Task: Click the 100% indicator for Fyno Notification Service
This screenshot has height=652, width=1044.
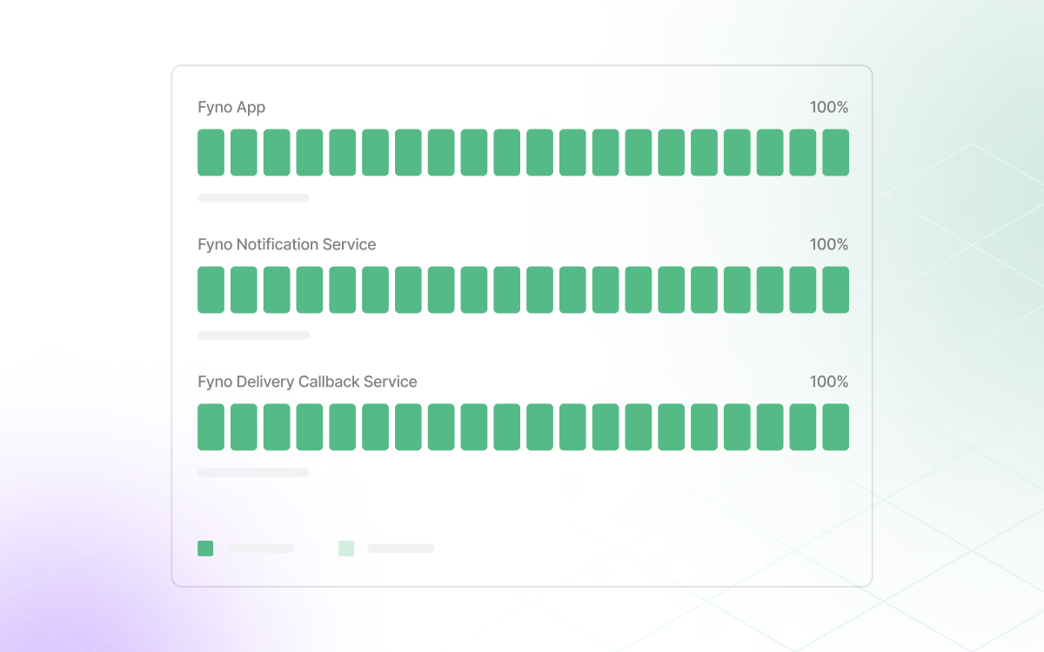Action: pyautogui.click(x=829, y=244)
